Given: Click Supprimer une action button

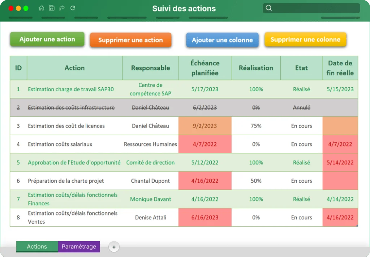Looking at the screenshot, I should [x=130, y=40].
